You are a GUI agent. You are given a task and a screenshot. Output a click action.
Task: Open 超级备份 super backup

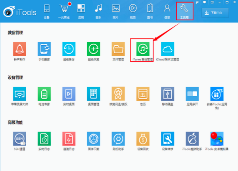point(69,49)
